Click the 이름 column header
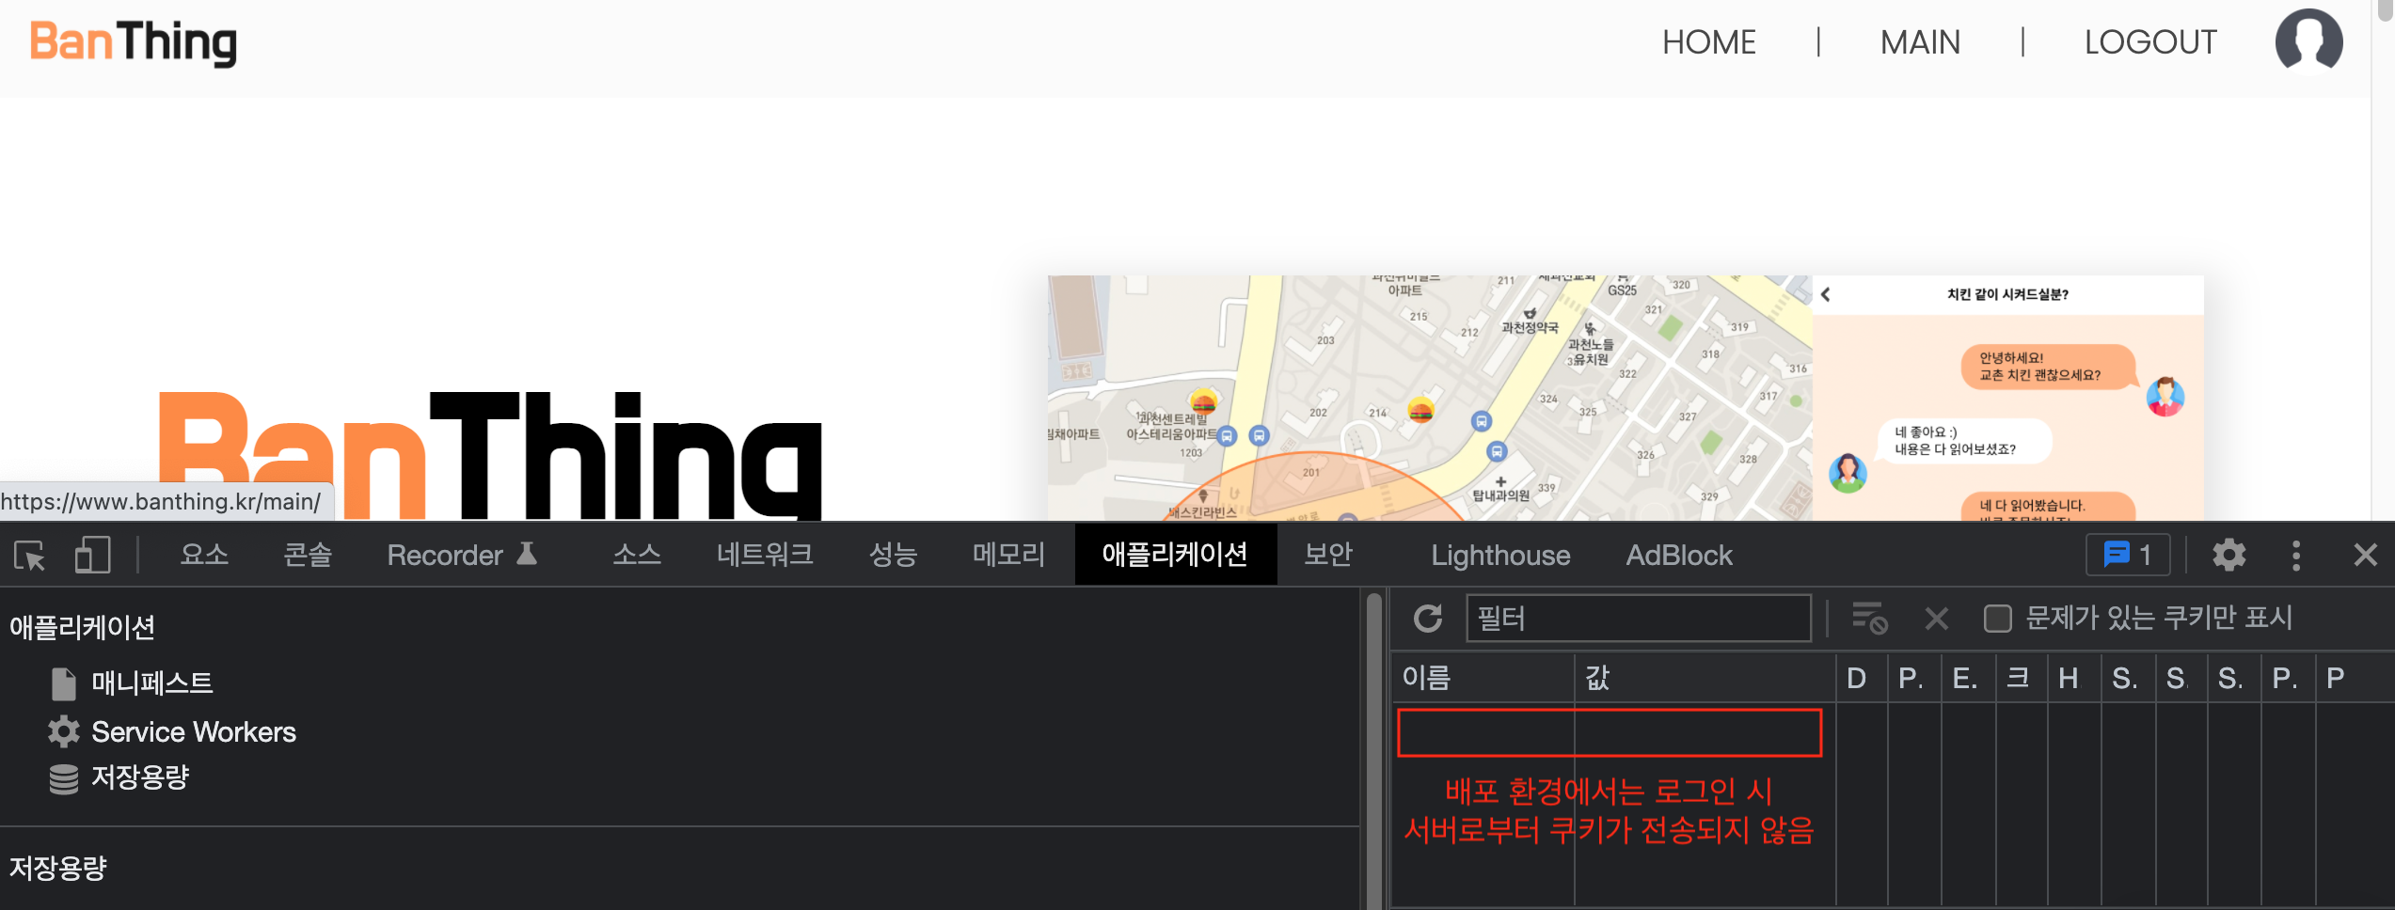 coord(1483,678)
